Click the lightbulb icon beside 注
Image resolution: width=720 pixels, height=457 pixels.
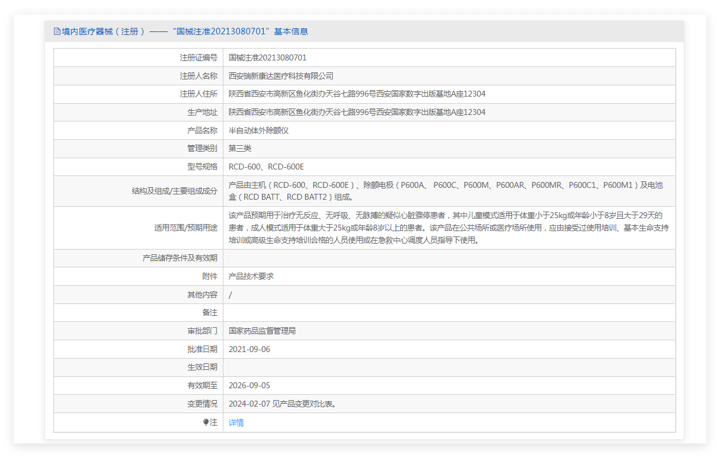click(x=206, y=422)
